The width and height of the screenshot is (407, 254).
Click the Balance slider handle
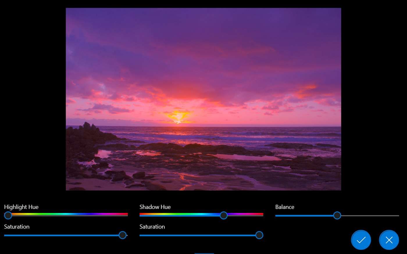pyautogui.click(x=337, y=215)
